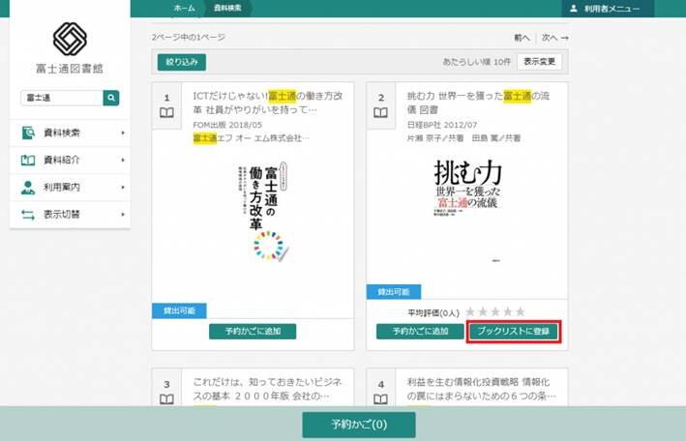The width and height of the screenshot is (686, 441).
Task: Click the 資料紹介 open-book sidebar icon
Action: [x=28, y=161]
